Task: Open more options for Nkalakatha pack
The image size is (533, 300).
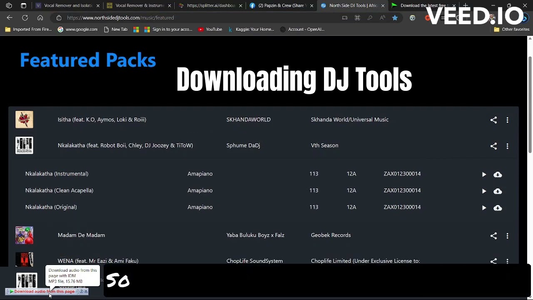Action: pos(507,146)
